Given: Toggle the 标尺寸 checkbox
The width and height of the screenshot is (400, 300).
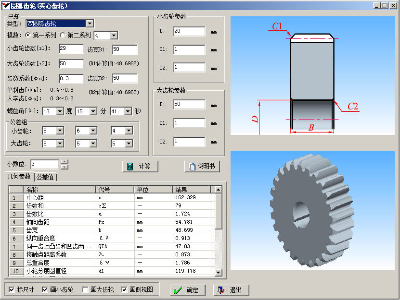Looking at the screenshot, I should pyautogui.click(x=12, y=289).
